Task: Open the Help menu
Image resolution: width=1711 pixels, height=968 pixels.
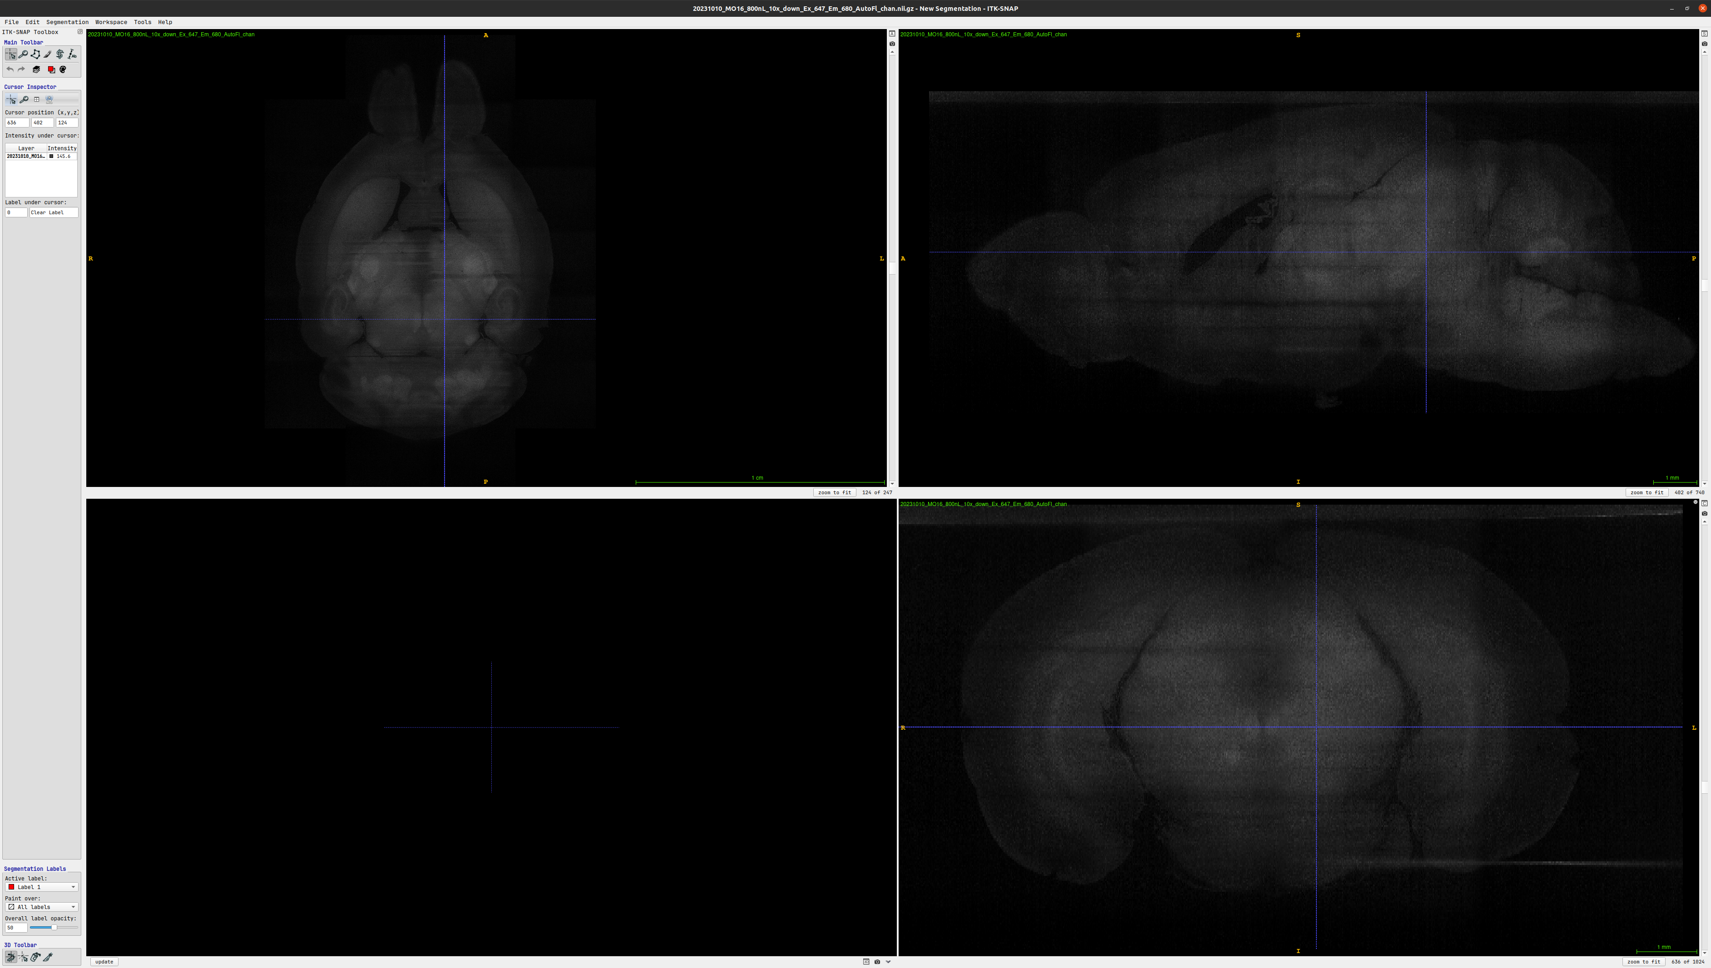Action: (x=165, y=22)
